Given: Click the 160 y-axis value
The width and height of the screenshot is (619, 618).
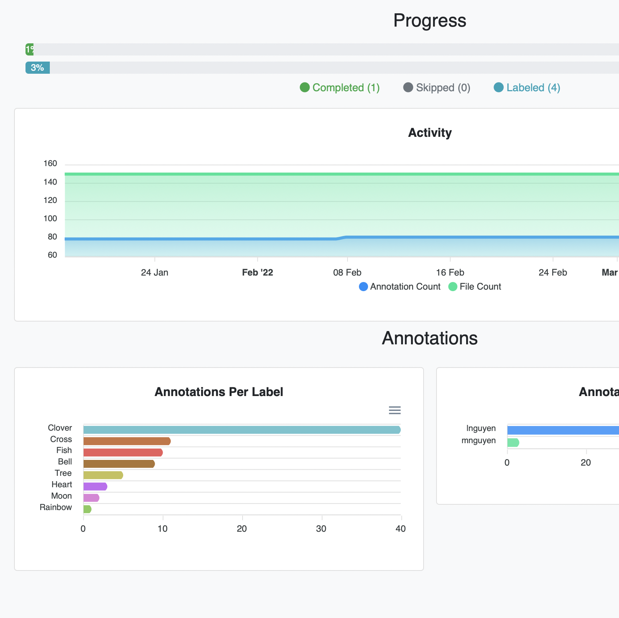Looking at the screenshot, I should [x=50, y=163].
